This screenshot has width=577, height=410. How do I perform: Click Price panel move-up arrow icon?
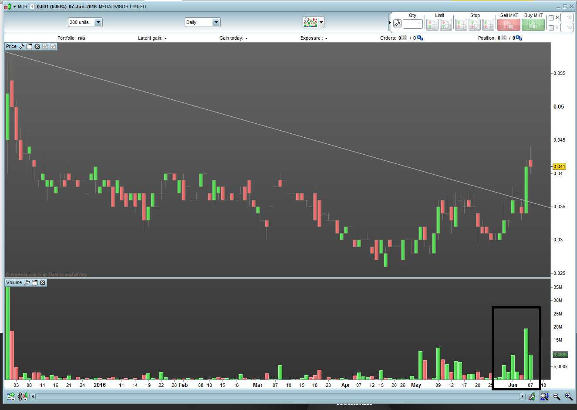[x=53, y=46]
